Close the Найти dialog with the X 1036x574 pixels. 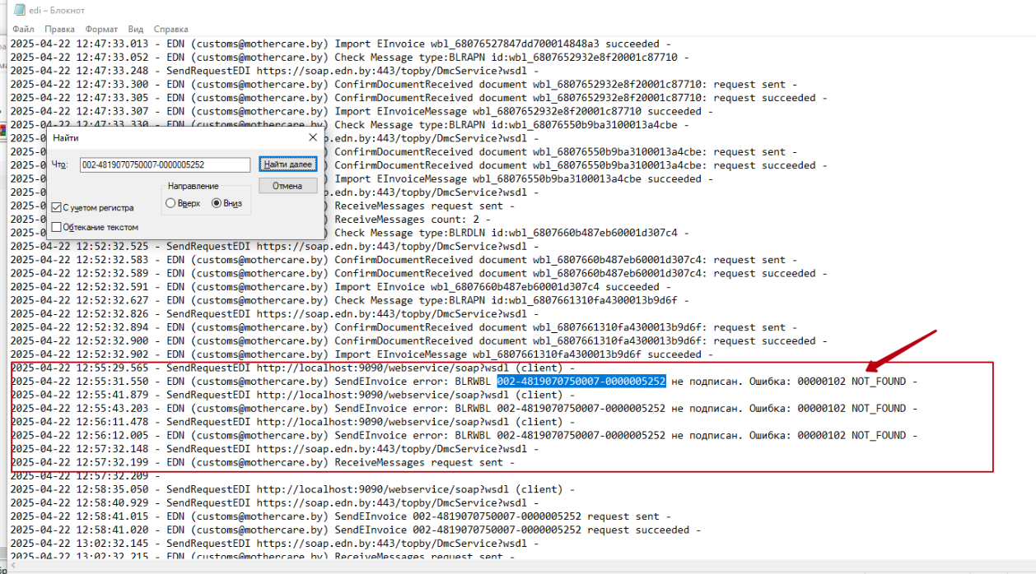pyautogui.click(x=312, y=138)
